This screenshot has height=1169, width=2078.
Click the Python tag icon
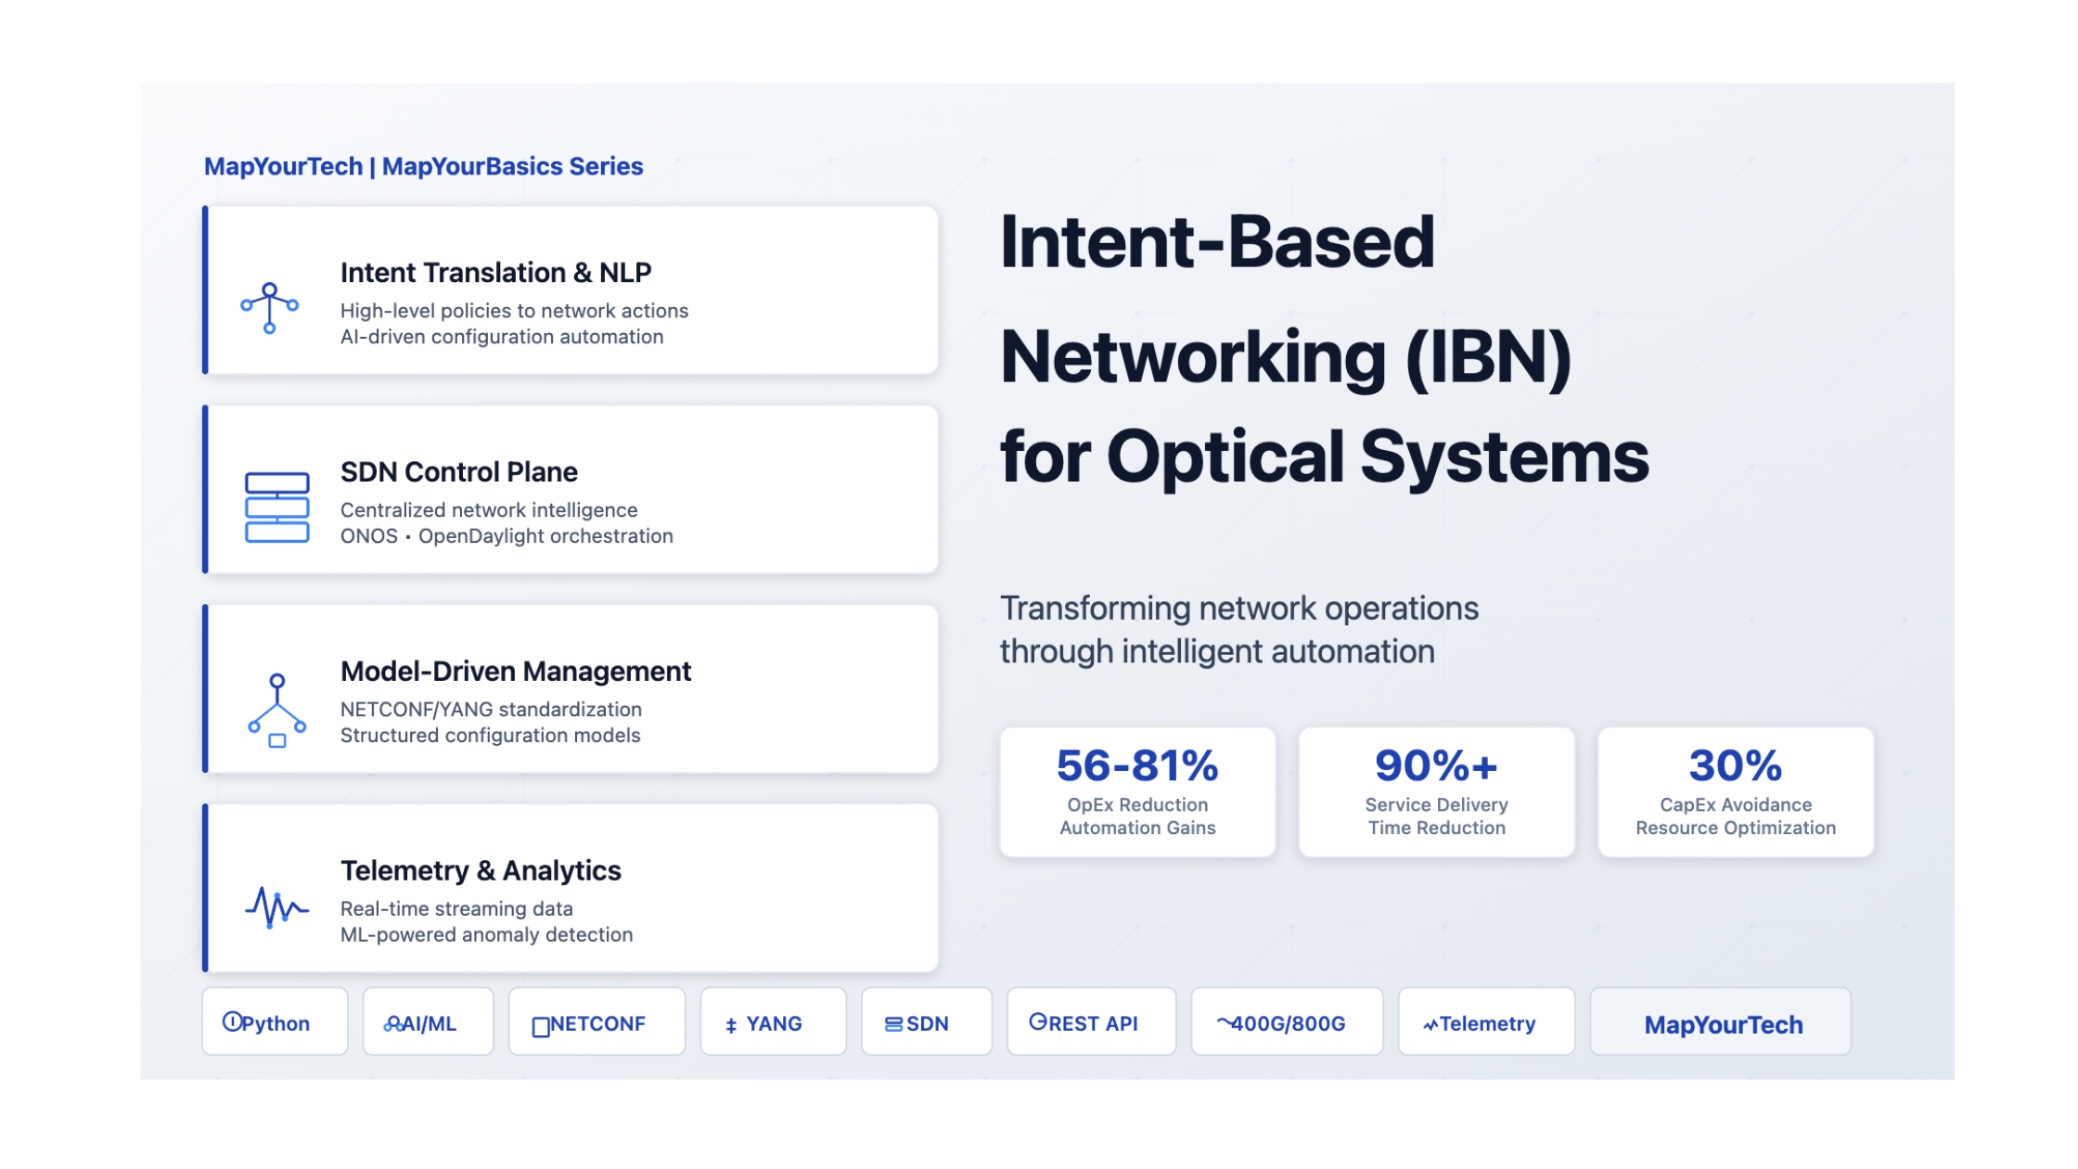click(x=232, y=1021)
